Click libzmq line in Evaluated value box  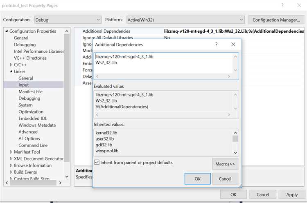tap(124, 95)
